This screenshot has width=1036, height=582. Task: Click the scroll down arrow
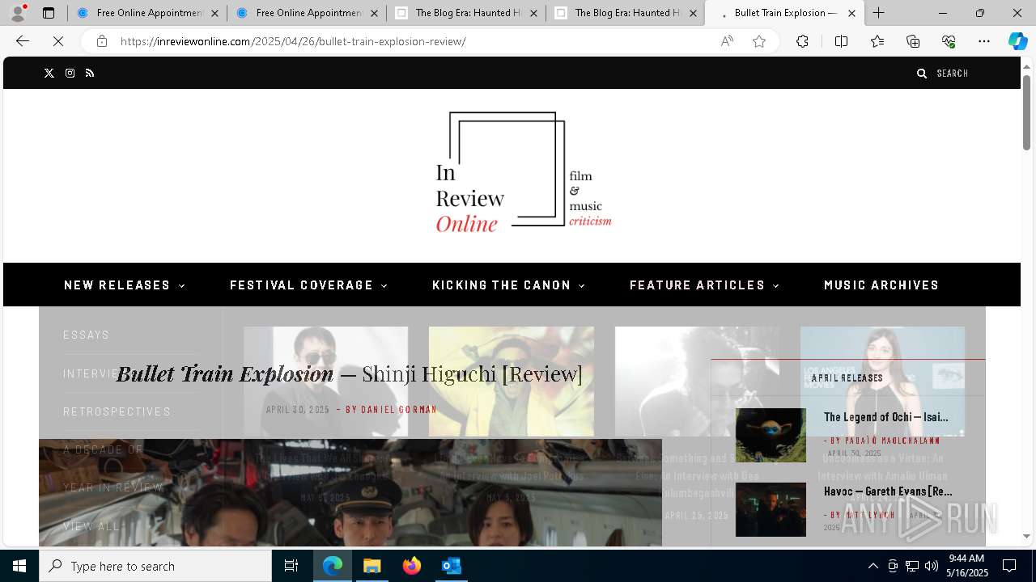1026,536
